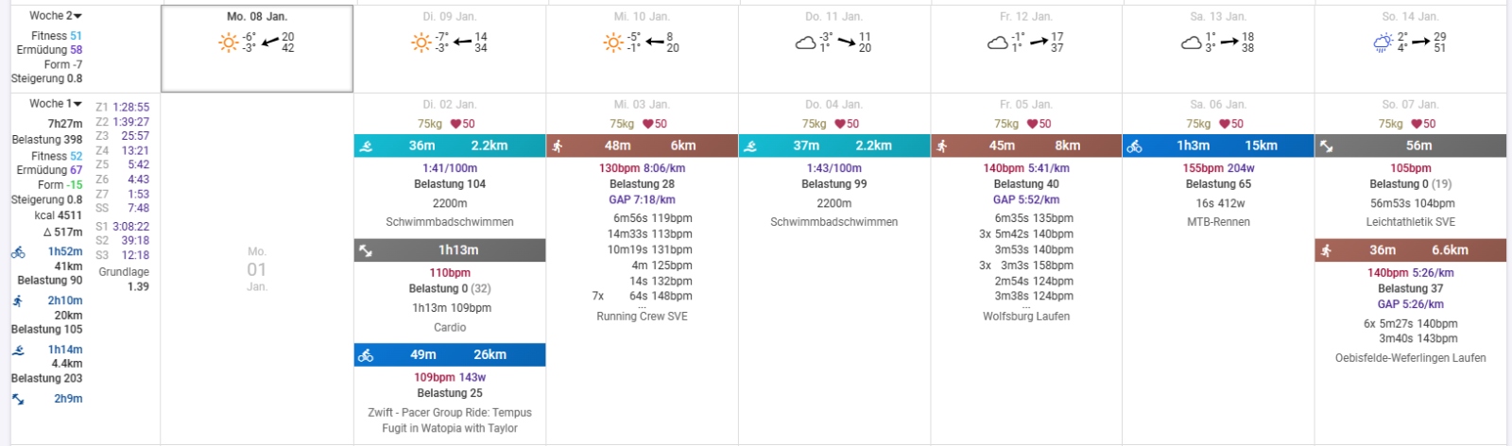Open the Woche 1 dropdown arrow

[78, 104]
